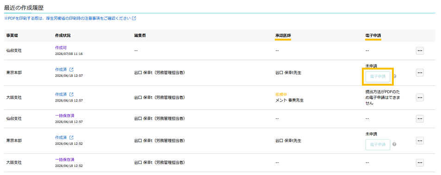
Task: Click the 承認医師 column header
Action: 283,35
